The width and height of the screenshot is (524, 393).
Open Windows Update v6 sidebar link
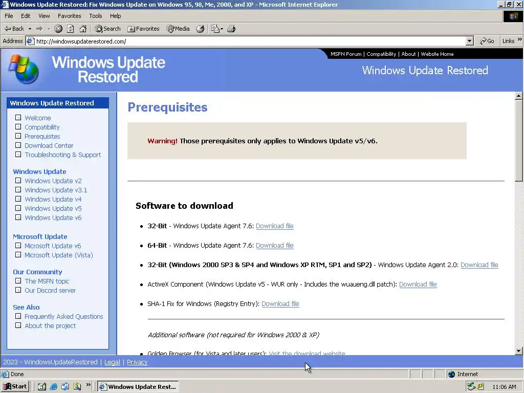tap(53, 218)
